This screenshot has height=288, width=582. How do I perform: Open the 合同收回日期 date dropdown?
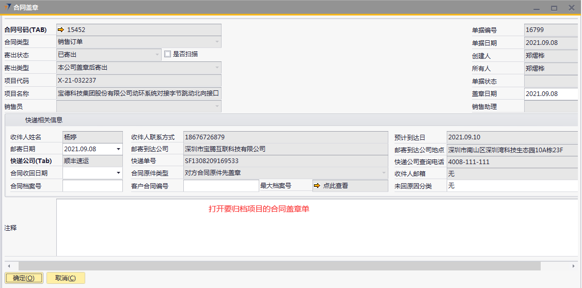[x=119, y=173]
